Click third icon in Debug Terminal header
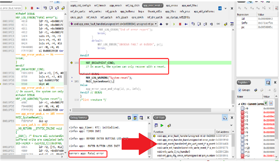This screenshot has width=280, height=162. [141, 118]
